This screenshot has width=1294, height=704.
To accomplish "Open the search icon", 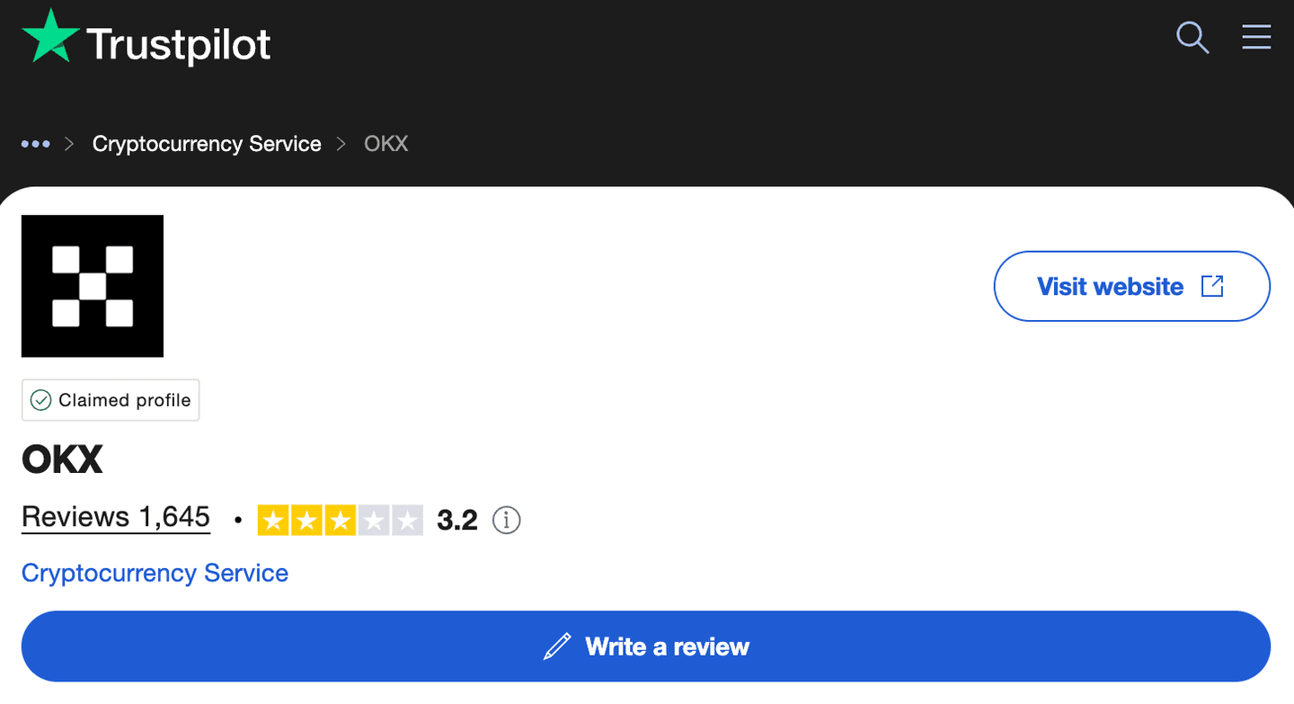I will (x=1192, y=38).
